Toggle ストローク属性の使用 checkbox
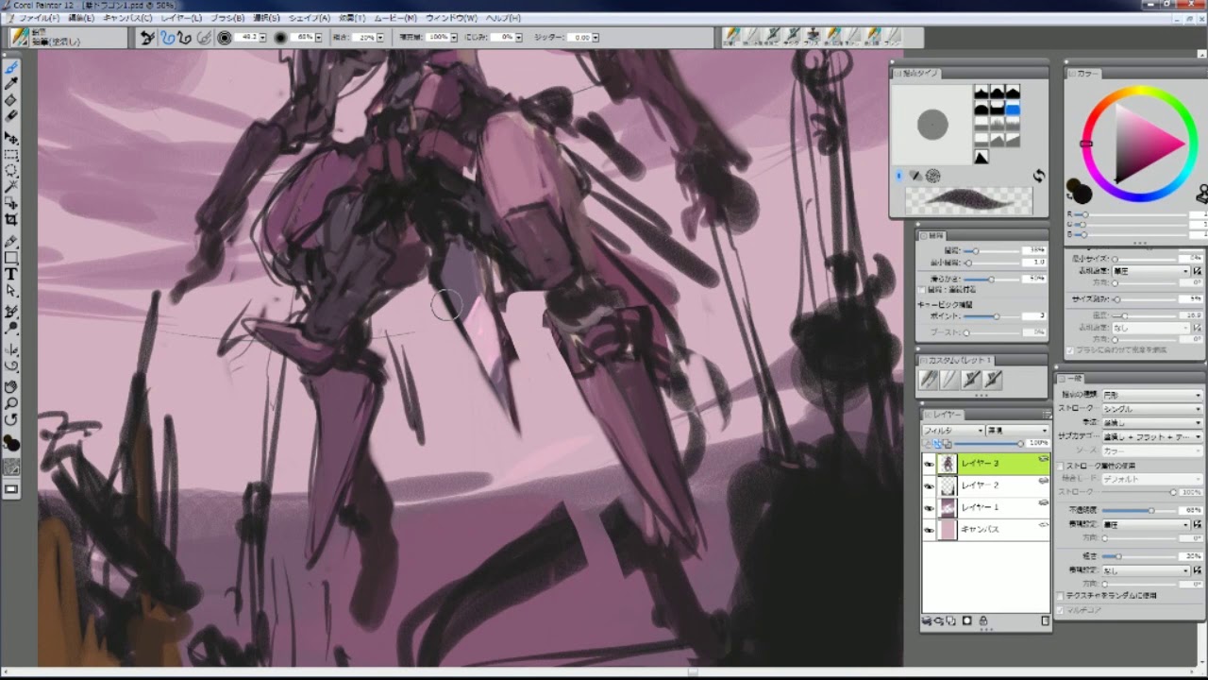Image resolution: width=1208 pixels, height=680 pixels. [x=1062, y=466]
